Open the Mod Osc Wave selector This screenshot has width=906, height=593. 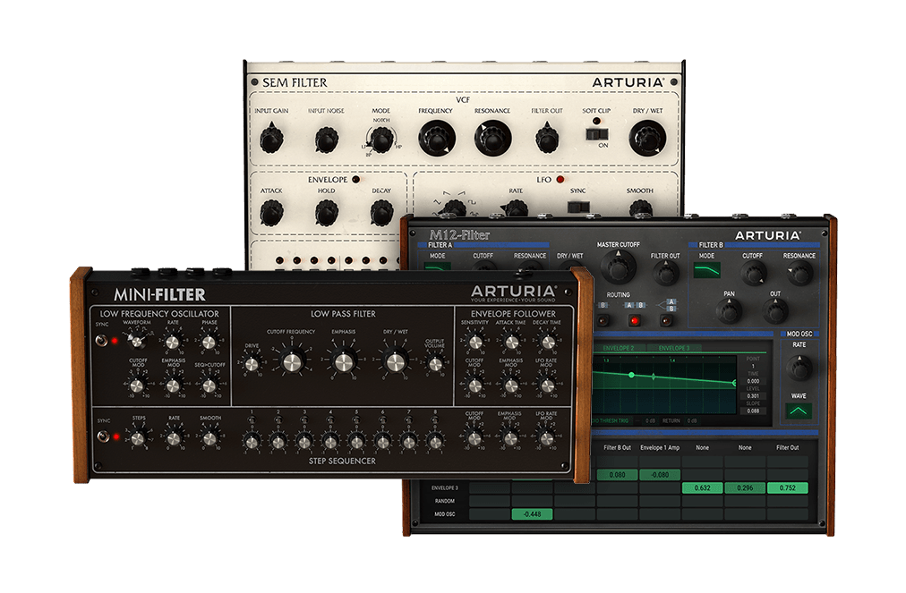[799, 411]
